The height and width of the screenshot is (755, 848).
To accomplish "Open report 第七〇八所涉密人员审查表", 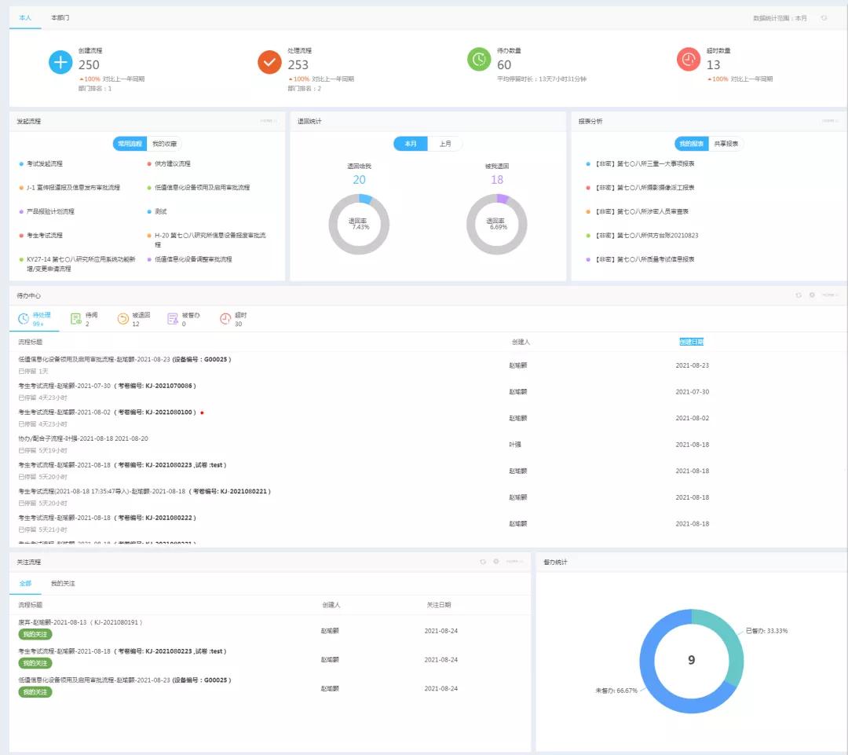I will 642,211.
